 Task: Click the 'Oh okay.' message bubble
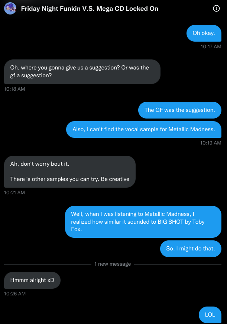(204, 33)
